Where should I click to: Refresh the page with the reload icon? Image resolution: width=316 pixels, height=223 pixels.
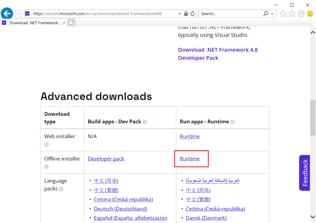click(x=193, y=13)
